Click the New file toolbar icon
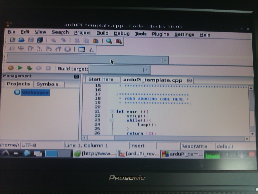The width and height of the screenshot is (258, 194). point(12,40)
